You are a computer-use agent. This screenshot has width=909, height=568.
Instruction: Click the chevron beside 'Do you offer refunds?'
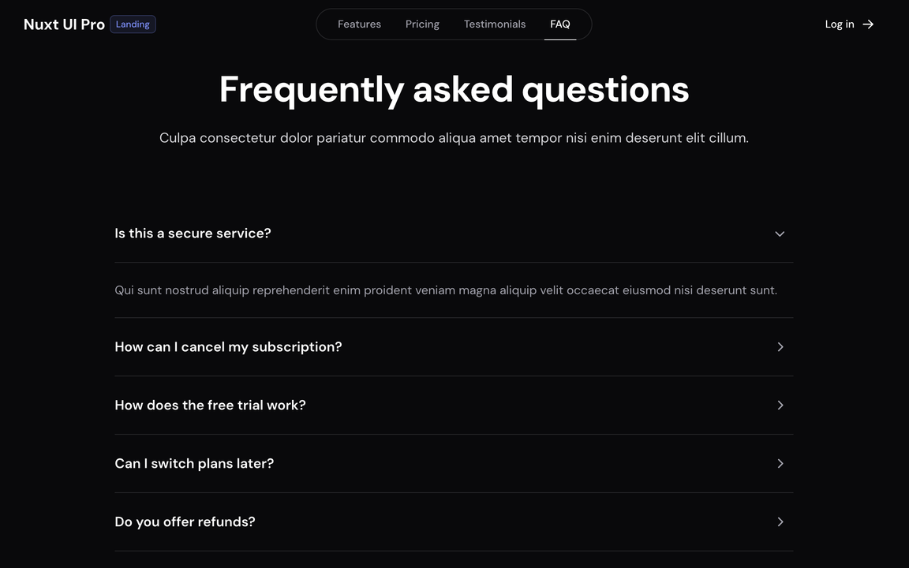pos(780,522)
